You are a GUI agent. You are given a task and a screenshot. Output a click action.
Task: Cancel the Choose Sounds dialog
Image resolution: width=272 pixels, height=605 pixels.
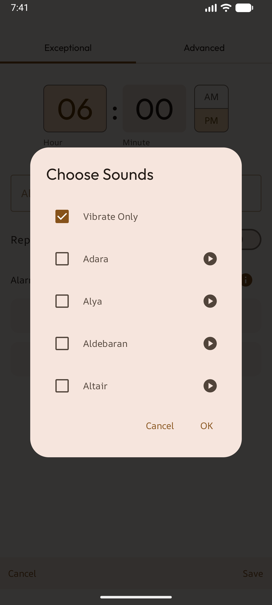[159, 426]
